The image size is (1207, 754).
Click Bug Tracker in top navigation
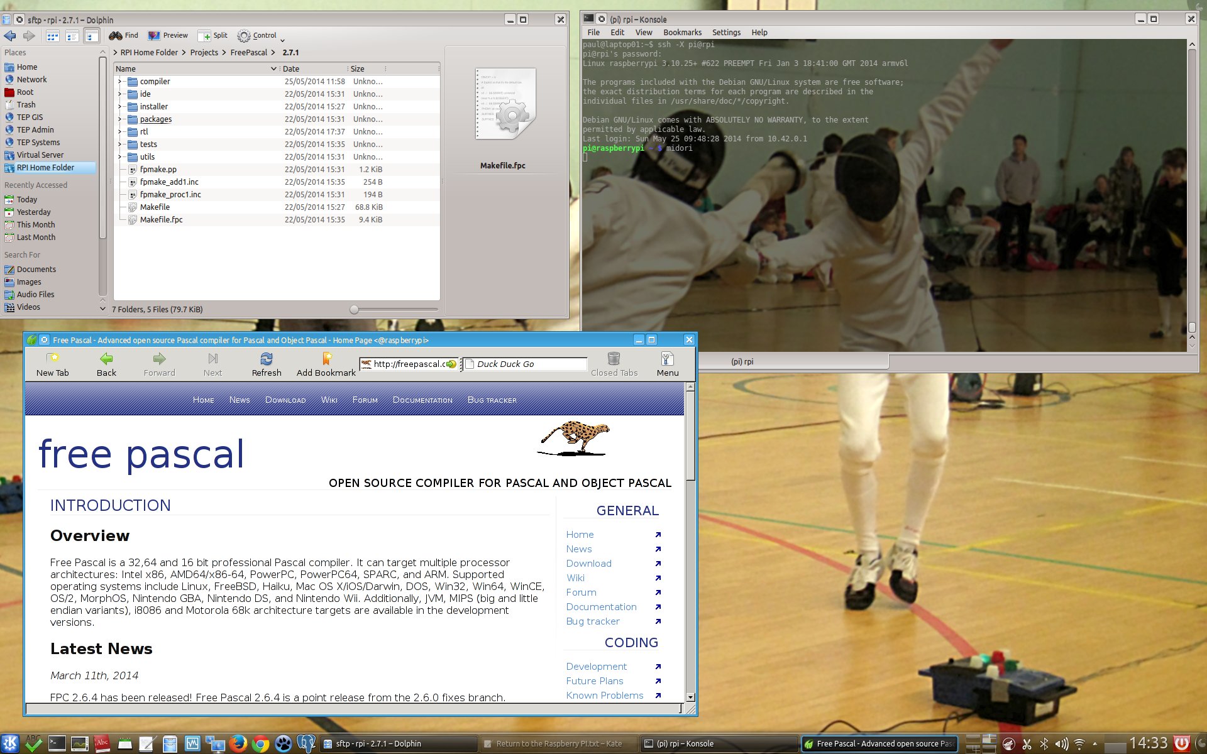(x=492, y=400)
